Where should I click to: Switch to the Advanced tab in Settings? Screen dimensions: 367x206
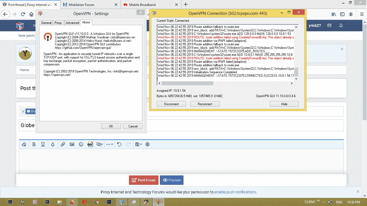coord(72,23)
